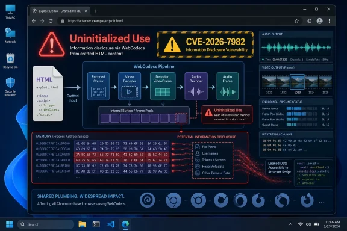Click the Other Process Data item
The image size is (347, 231).
(x=213, y=173)
